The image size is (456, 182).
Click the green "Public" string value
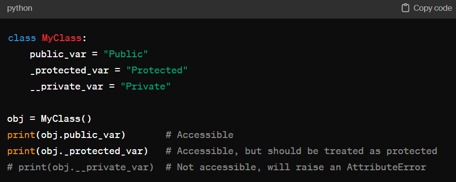(126, 54)
